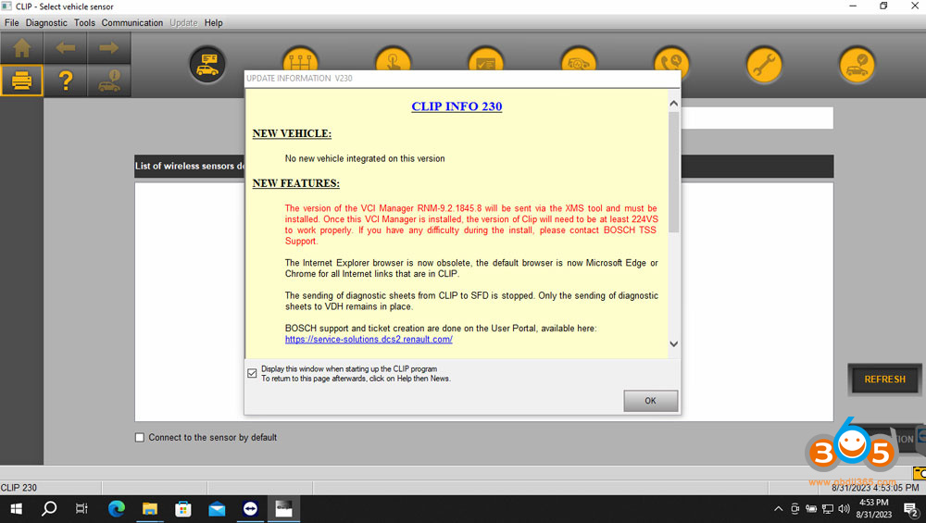Open TeamViewer from the taskbar
The height and width of the screenshot is (523, 926).
tap(250, 509)
